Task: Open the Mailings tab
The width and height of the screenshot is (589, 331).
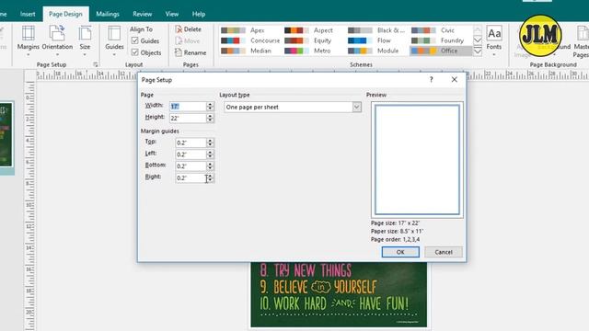Action: click(108, 15)
